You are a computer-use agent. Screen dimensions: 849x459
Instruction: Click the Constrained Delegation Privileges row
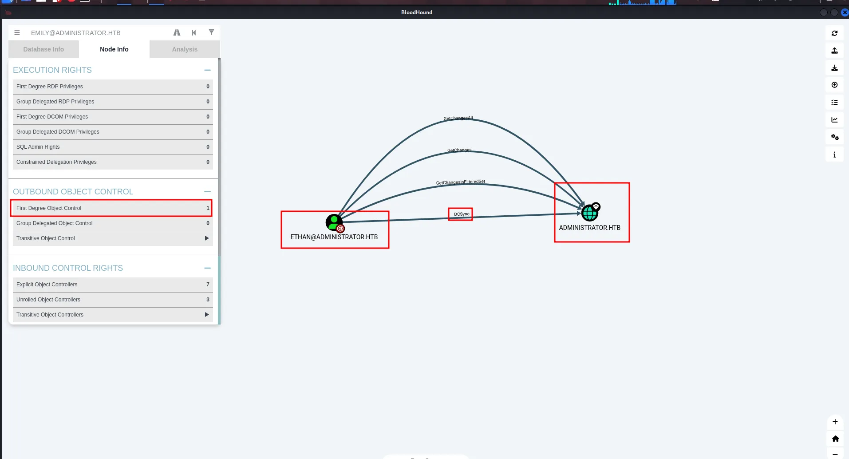point(113,162)
